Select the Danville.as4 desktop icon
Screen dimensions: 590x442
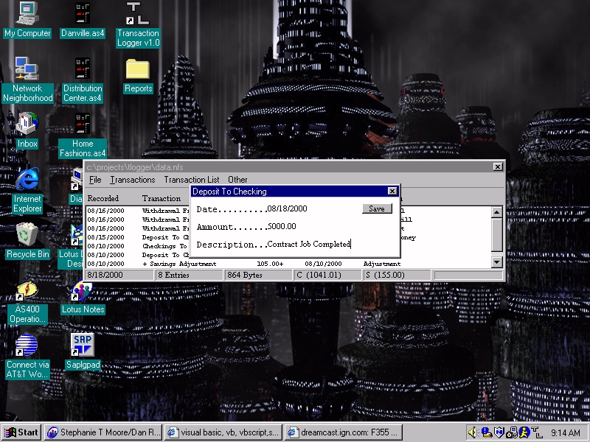tap(83, 14)
